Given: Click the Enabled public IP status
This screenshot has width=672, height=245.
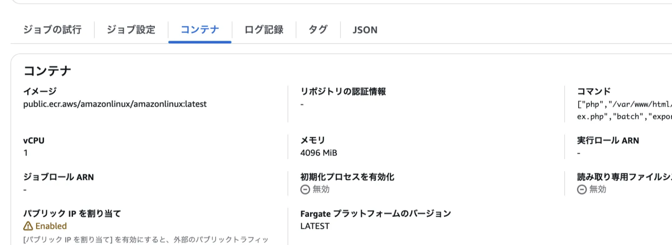Looking at the screenshot, I should tap(51, 226).
